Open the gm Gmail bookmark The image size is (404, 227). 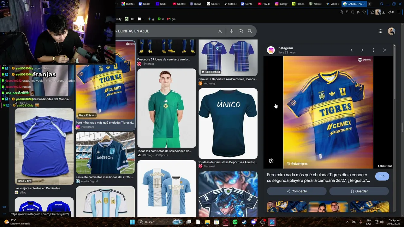(x=171, y=19)
